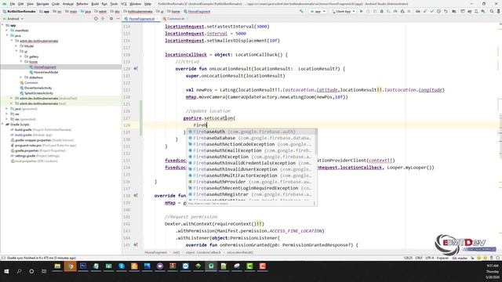Click the scroll-from-source target icon in Project panel

point(96,19)
